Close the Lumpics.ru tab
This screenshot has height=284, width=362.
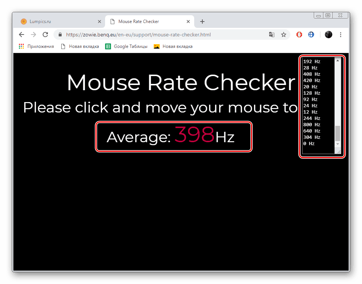pyautogui.click(x=100, y=22)
